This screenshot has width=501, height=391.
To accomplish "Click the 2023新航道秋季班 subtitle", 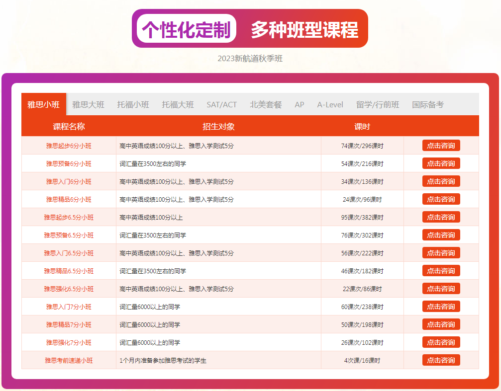I will (250, 59).
